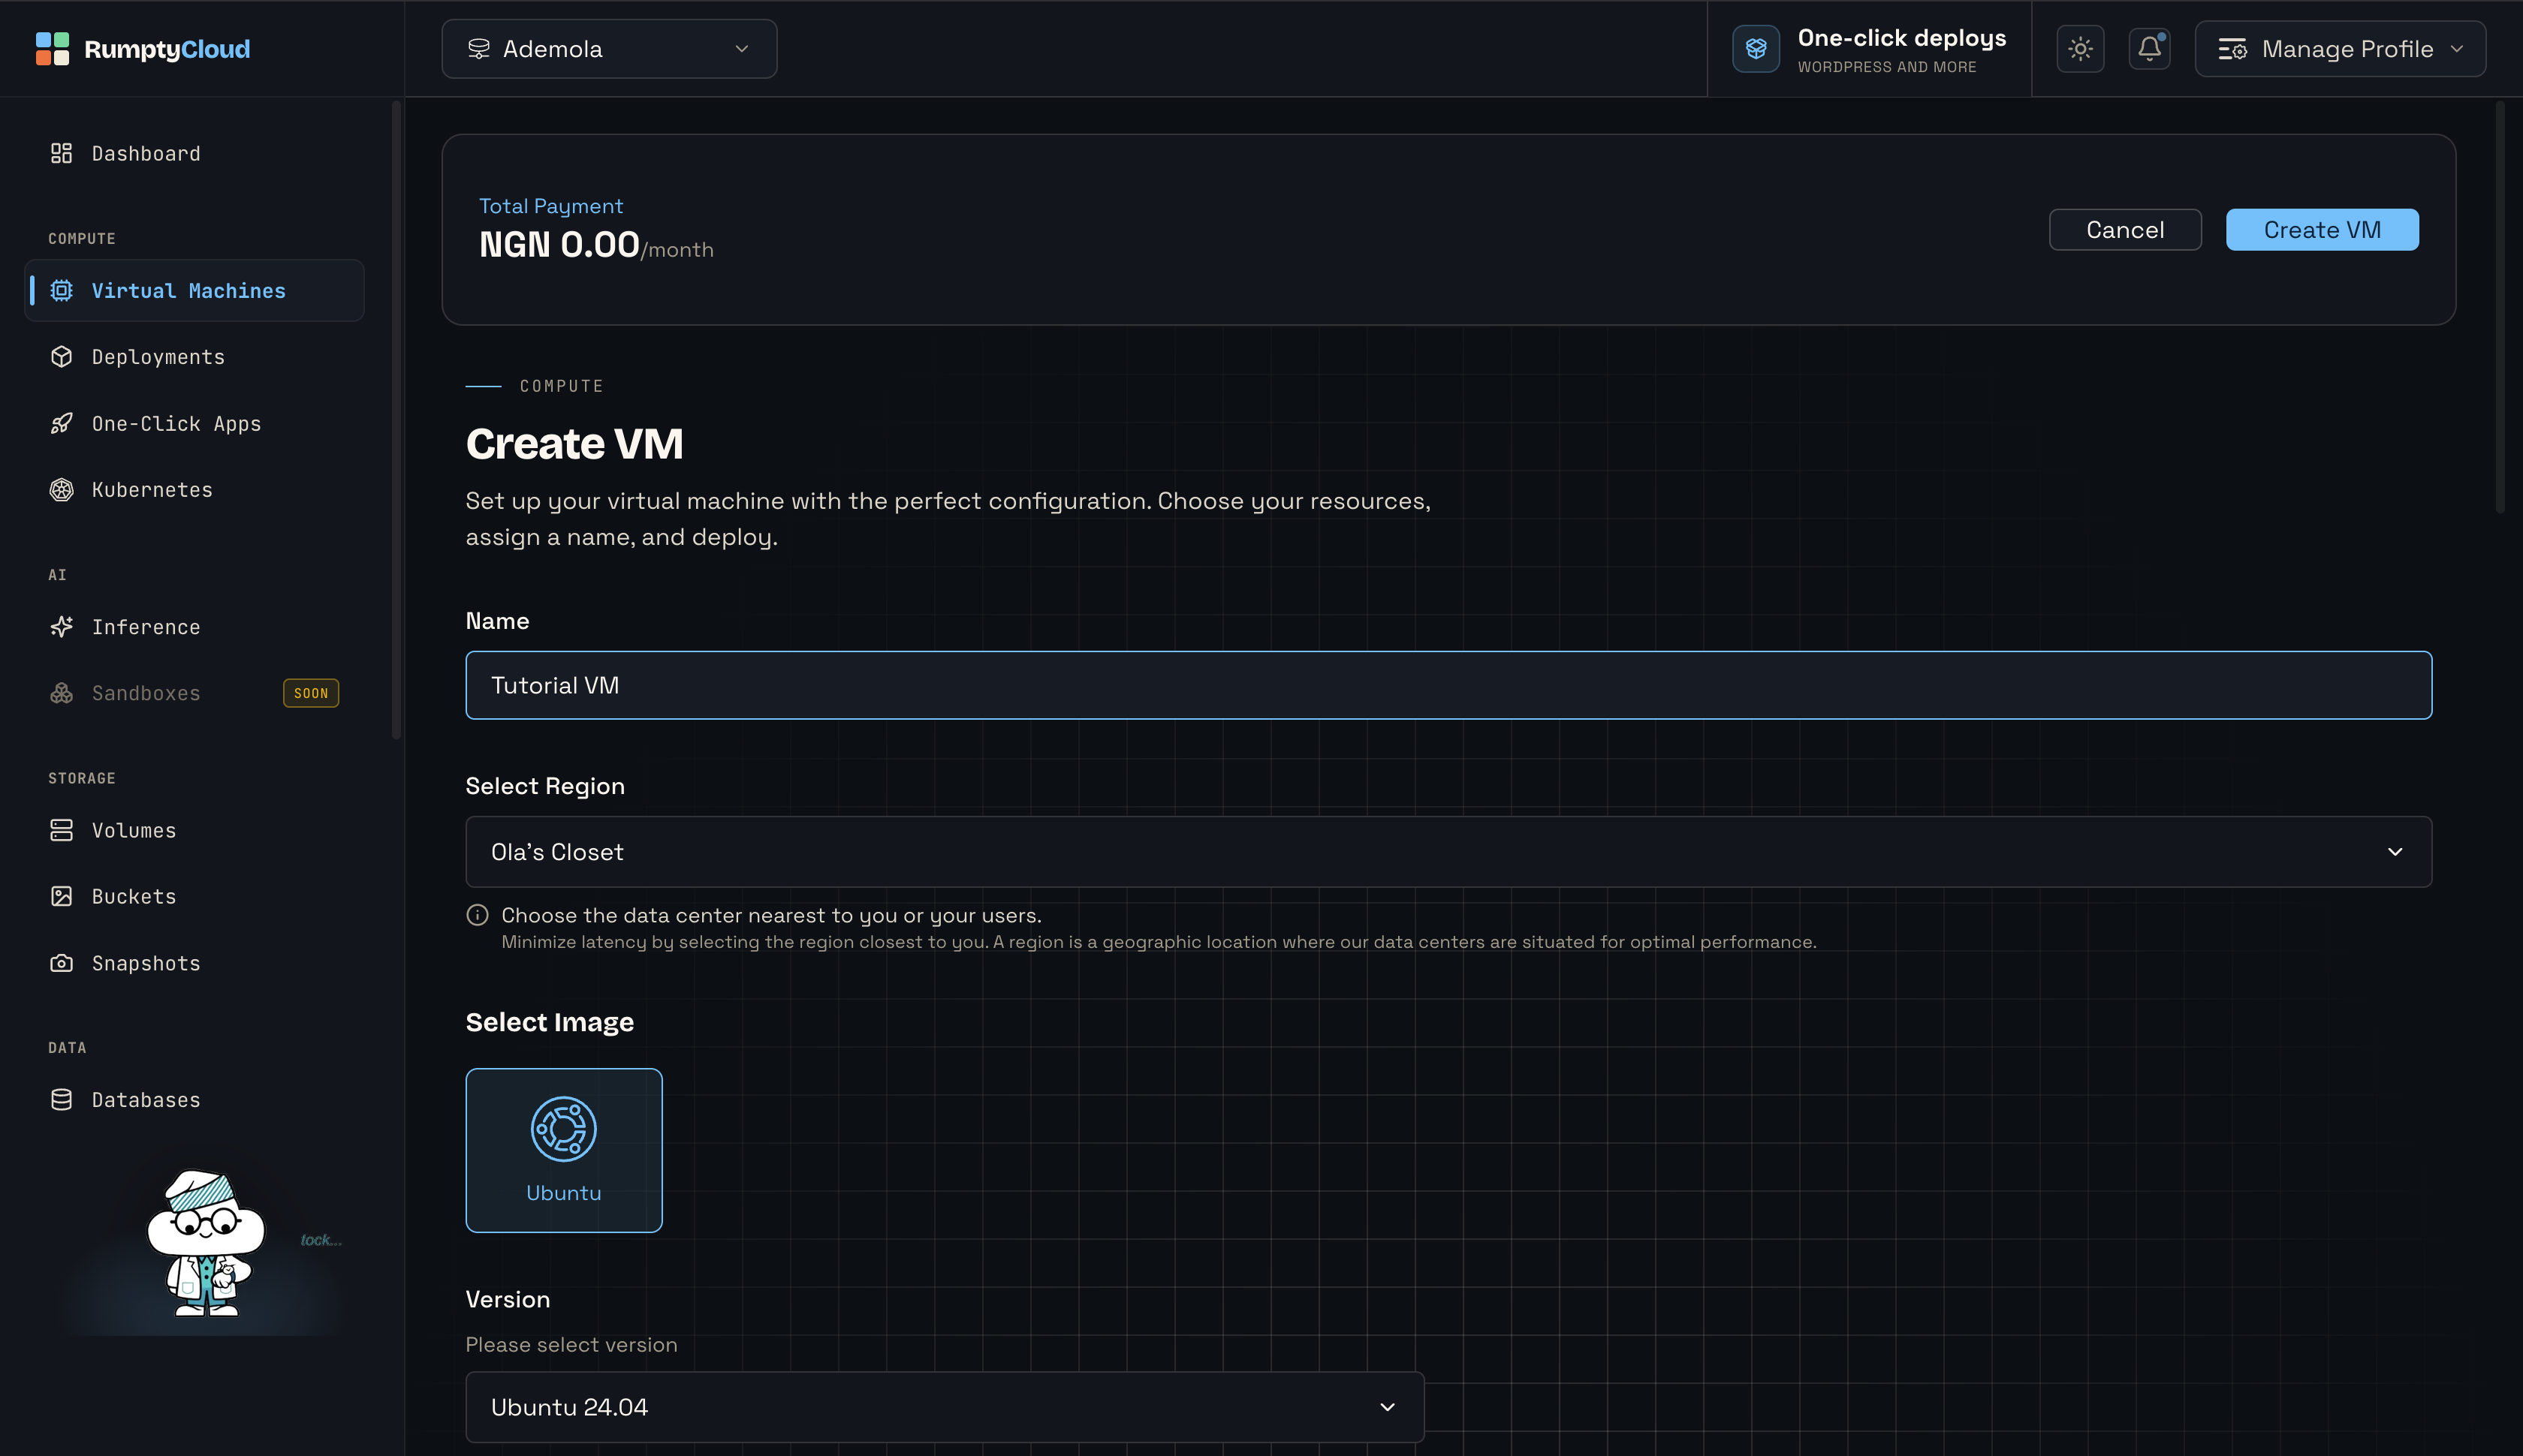Open the Ademola project dropdown
This screenshot has width=2523, height=1456.
point(609,49)
